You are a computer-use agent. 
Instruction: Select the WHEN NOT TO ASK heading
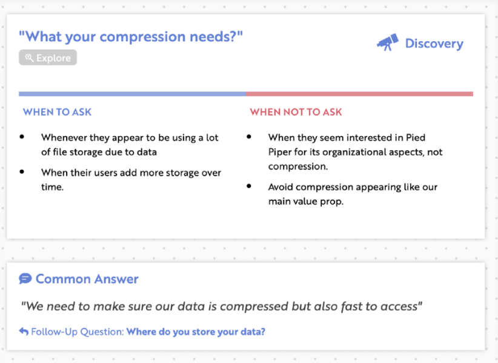click(296, 112)
